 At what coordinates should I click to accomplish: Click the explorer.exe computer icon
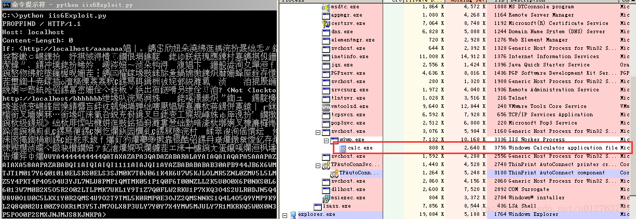pos(293,214)
